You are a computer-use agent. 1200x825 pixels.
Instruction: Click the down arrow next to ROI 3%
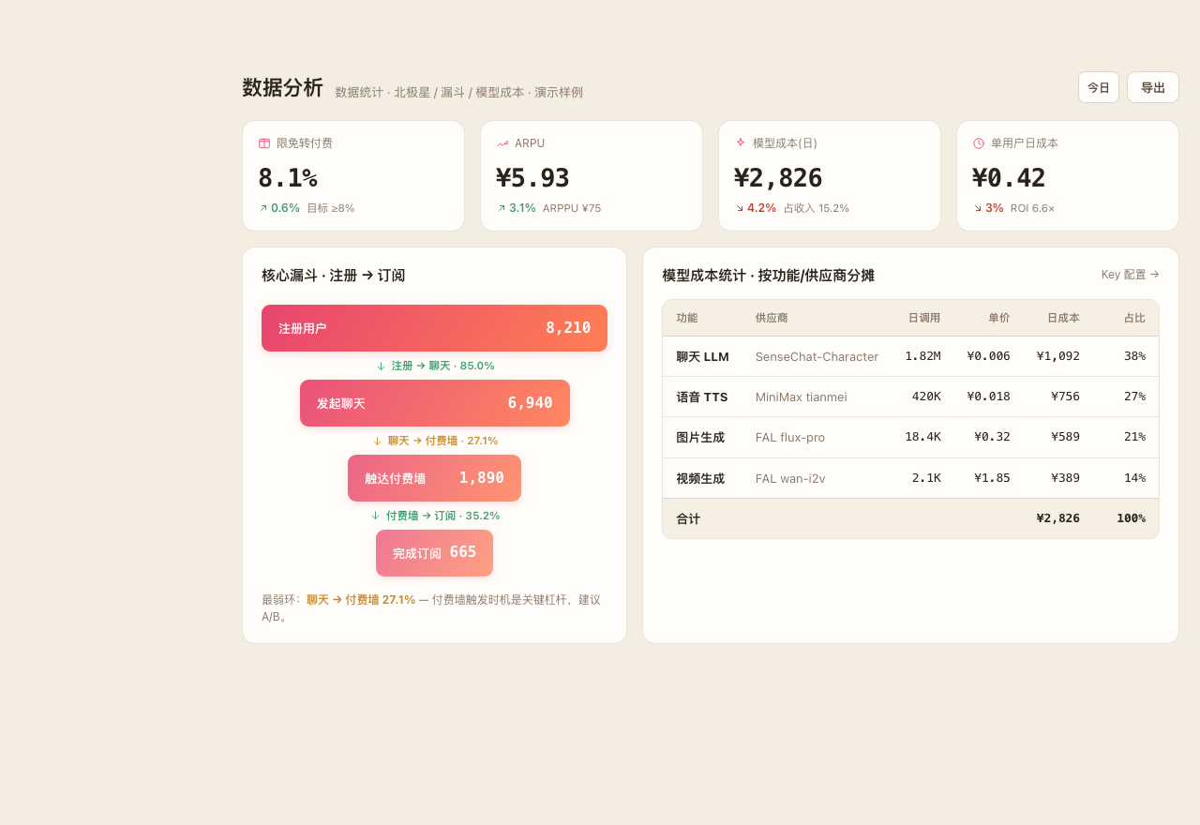tap(978, 208)
